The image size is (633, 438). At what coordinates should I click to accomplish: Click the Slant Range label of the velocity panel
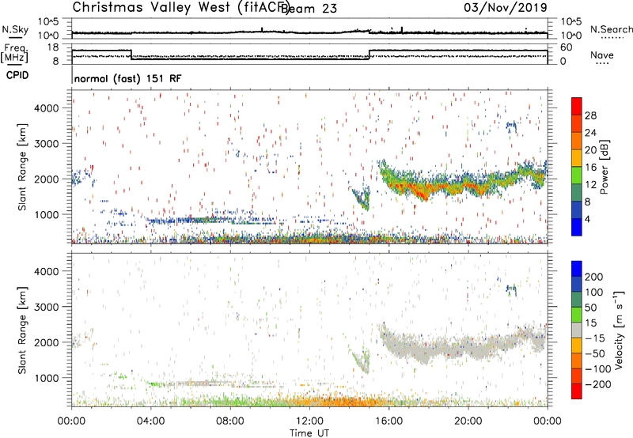point(22,330)
